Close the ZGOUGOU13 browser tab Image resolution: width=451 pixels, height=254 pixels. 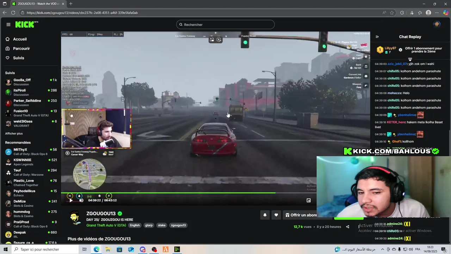click(x=64, y=4)
